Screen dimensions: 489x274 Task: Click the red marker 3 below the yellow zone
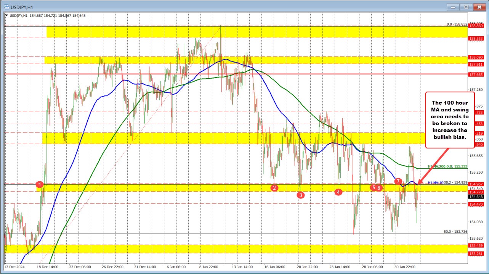300,195
